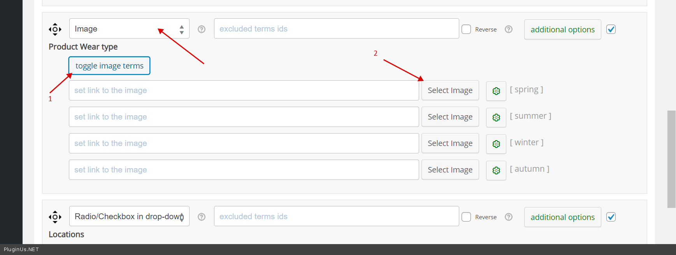Click the toggle image terms button
The image size is (676, 255).
(x=109, y=66)
